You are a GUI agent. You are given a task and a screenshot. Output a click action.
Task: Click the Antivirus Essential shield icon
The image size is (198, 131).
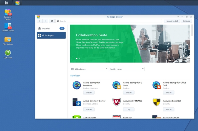tap(157, 102)
